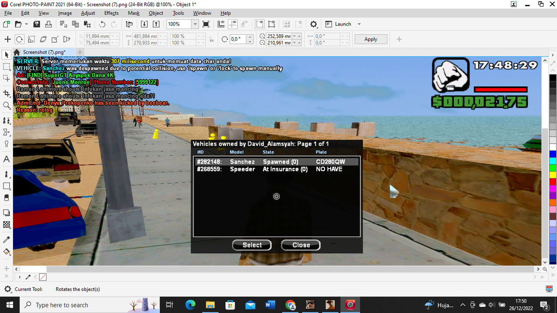Click the Select button in vehicle dialog
Image resolution: width=557 pixels, height=313 pixels.
pos(252,245)
